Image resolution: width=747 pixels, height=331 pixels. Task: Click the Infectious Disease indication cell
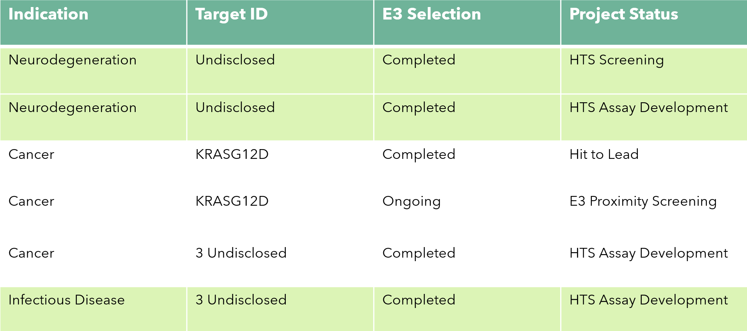click(x=67, y=300)
